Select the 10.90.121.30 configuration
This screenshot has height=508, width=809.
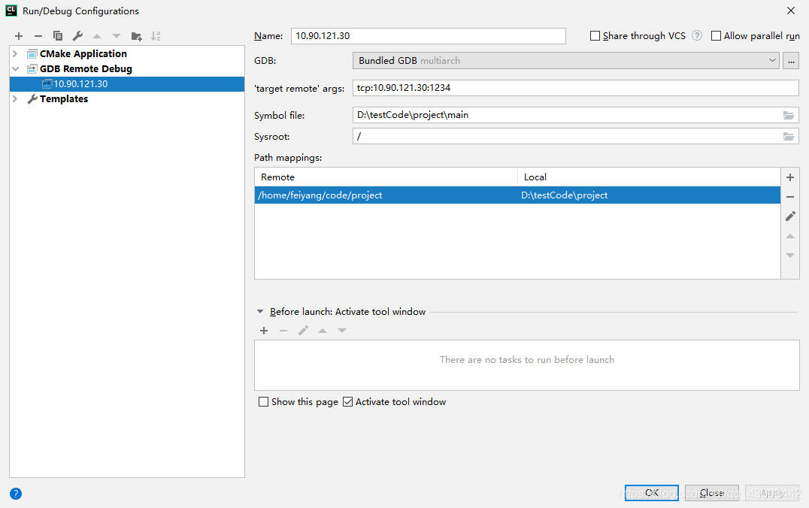127,84
